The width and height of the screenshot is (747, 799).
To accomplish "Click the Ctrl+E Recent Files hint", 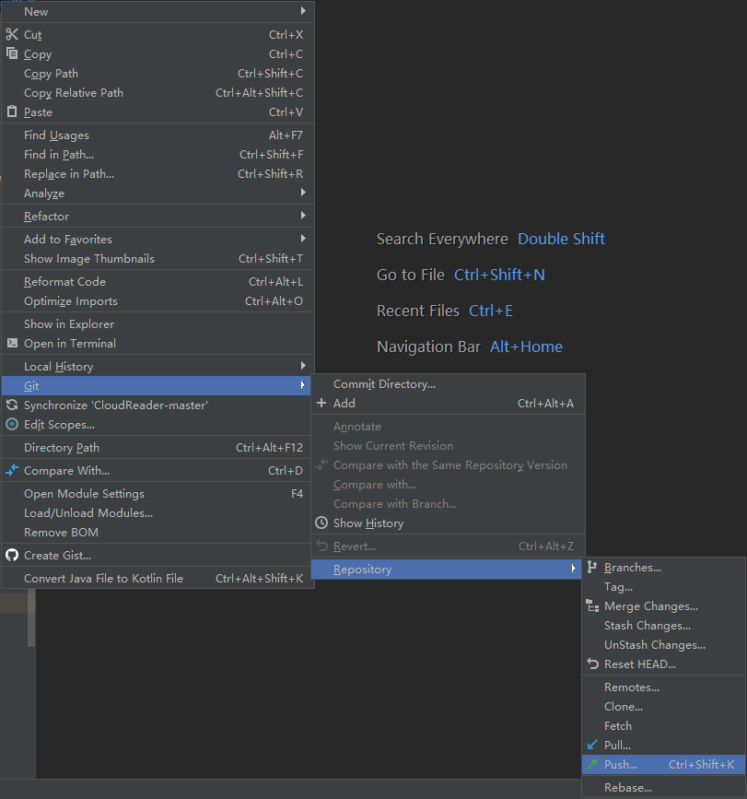I will click(x=490, y=311).
